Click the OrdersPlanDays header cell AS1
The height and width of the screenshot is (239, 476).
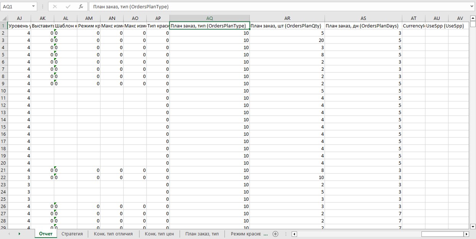[363, 26]
